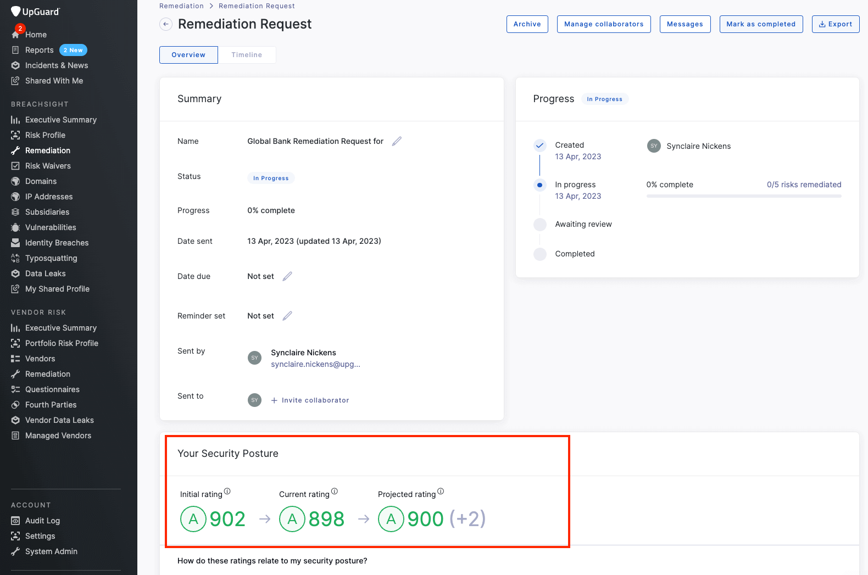Viewport: 868px width, 575px height.
Task: Click the Risk Profile icon
Action: (15, 135)
